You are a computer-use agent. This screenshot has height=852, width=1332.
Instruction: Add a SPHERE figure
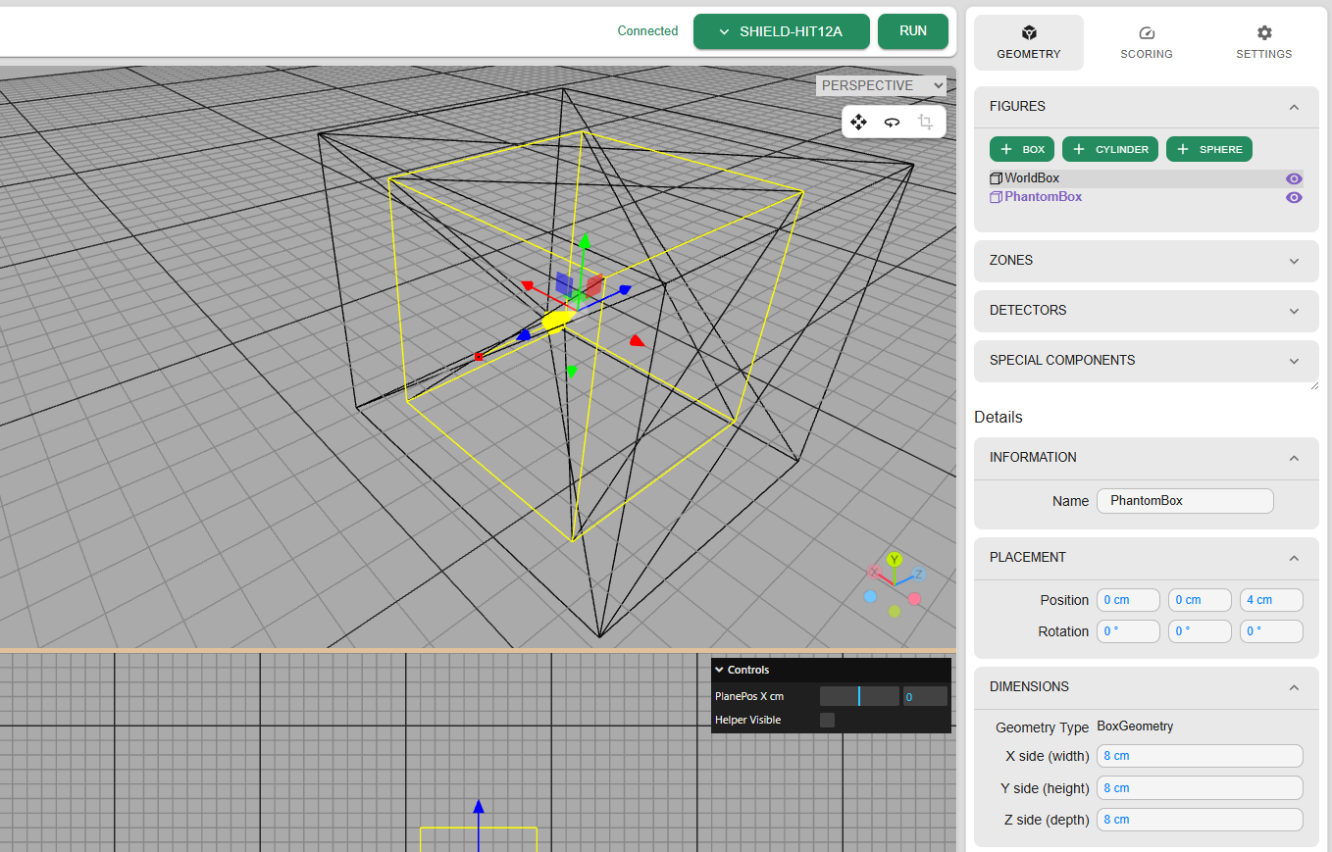click(1209, 149)
